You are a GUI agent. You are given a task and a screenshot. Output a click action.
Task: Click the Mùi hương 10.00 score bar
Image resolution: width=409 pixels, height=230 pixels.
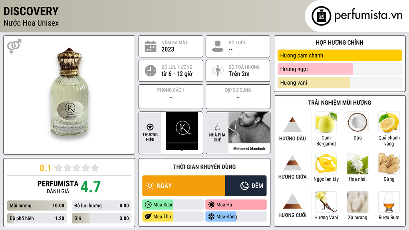[x=37, y=206]
